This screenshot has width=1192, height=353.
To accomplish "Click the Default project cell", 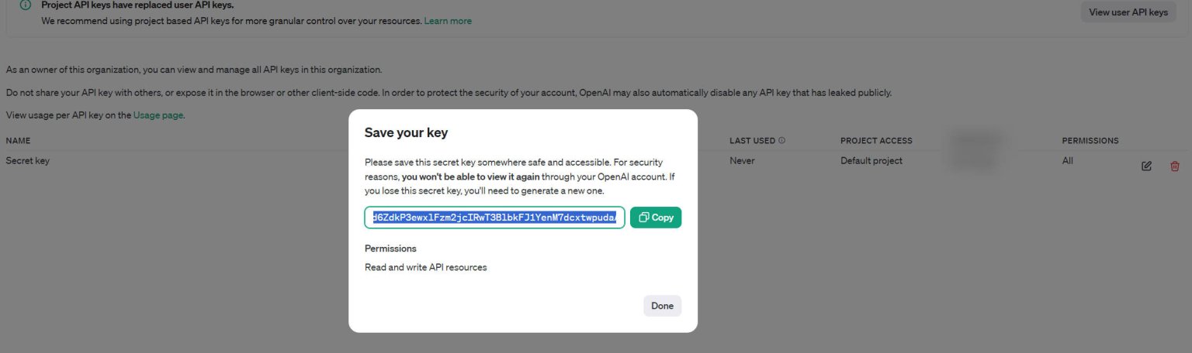I will [871, 161].
